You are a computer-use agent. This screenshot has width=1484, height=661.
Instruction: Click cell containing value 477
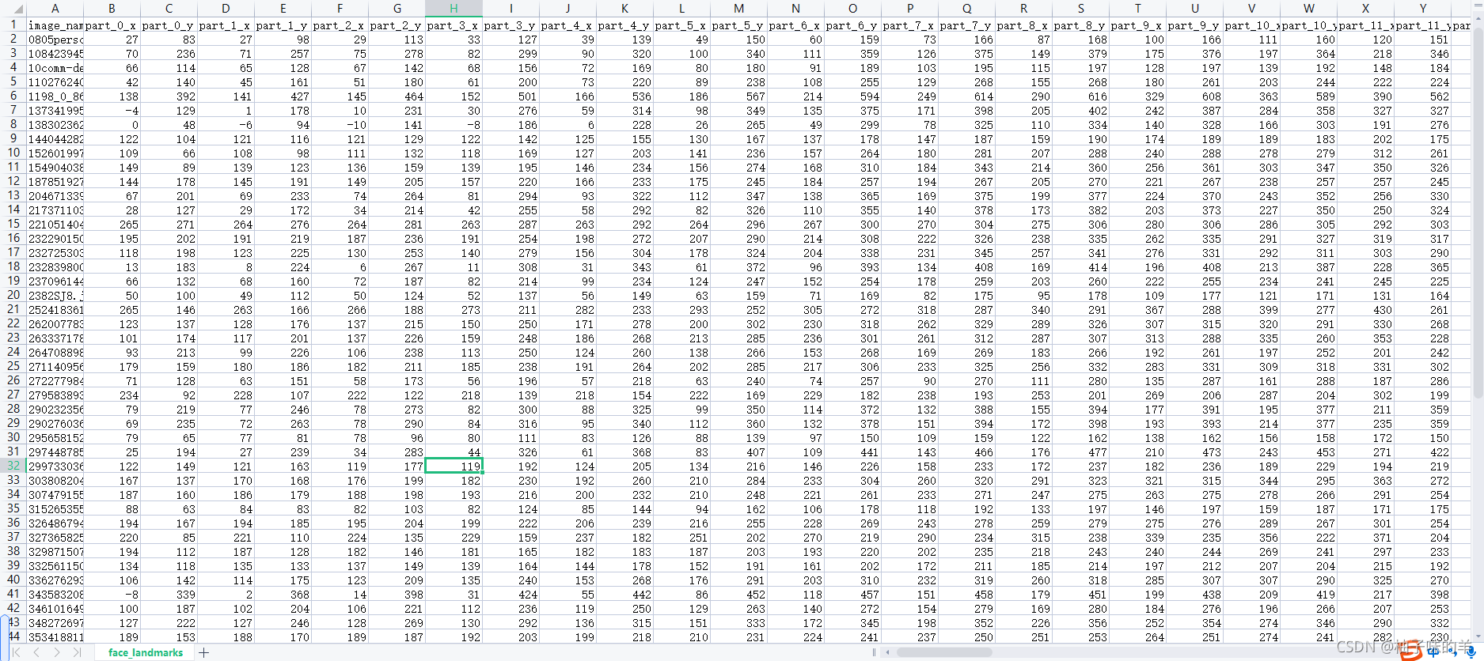1080,452
